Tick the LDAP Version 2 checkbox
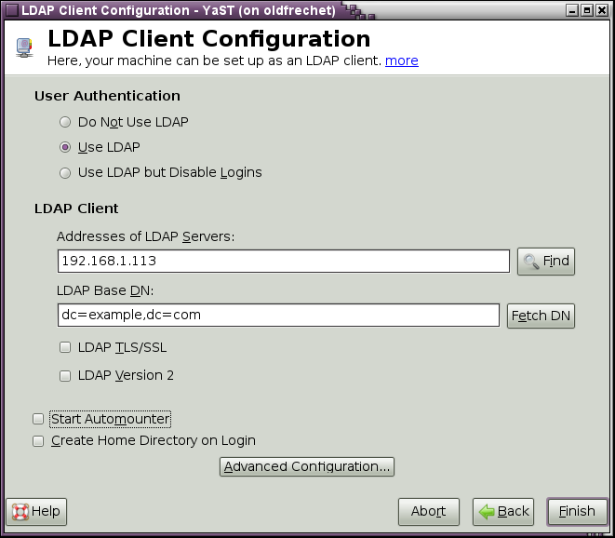Screen dimensions: 615x538 pyautogui.click(x=65, y=376)
